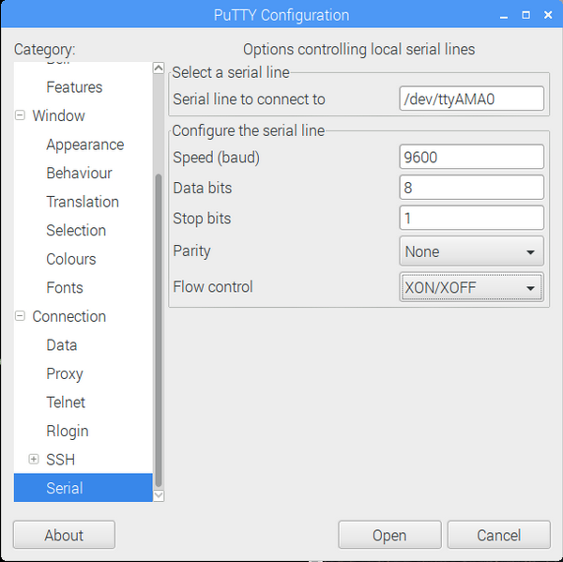Select the SSH category
Viewport: 563px width, 562px height.
(x=60, y=460)
